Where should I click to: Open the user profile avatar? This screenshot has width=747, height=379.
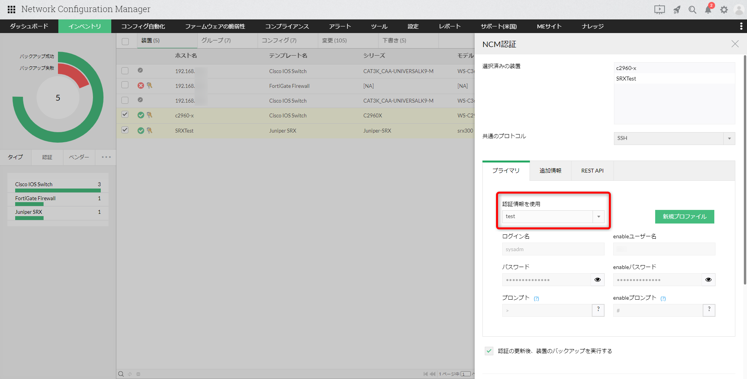(x=739, y=10)
